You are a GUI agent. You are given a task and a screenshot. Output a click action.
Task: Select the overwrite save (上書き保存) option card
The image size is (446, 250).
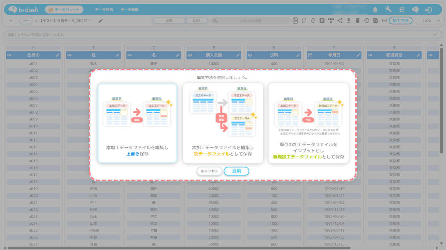(137, 123)
